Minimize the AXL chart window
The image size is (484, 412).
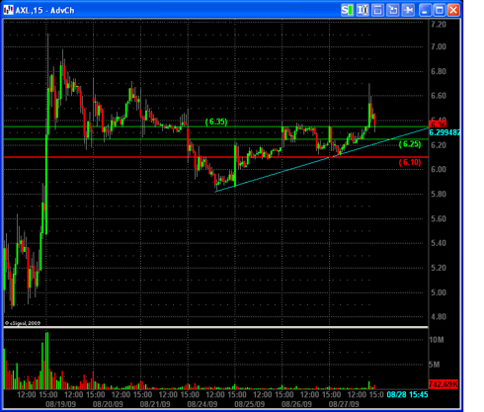pos(425,10)
